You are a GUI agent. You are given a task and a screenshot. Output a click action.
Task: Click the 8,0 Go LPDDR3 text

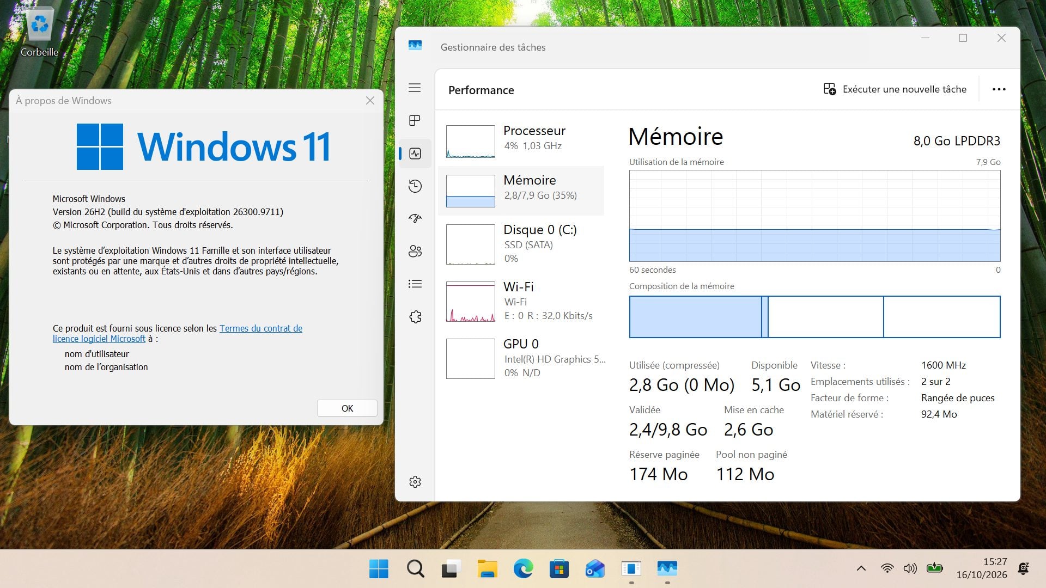[957, 141]
